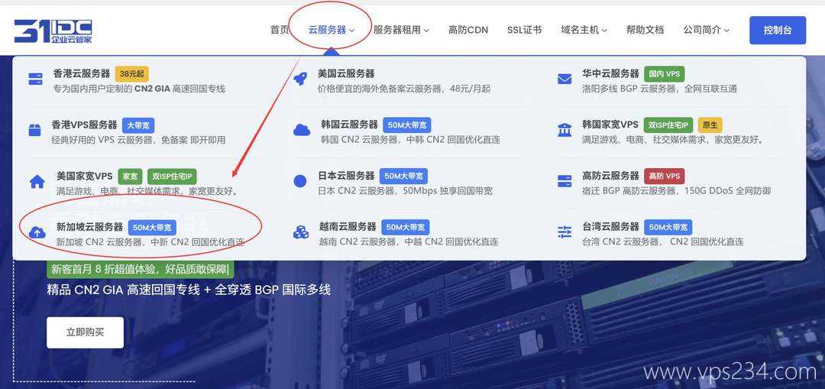The image size is (825, 389).
Task: Open the 华中云服务器 link
Action: (x=611, y=73)
